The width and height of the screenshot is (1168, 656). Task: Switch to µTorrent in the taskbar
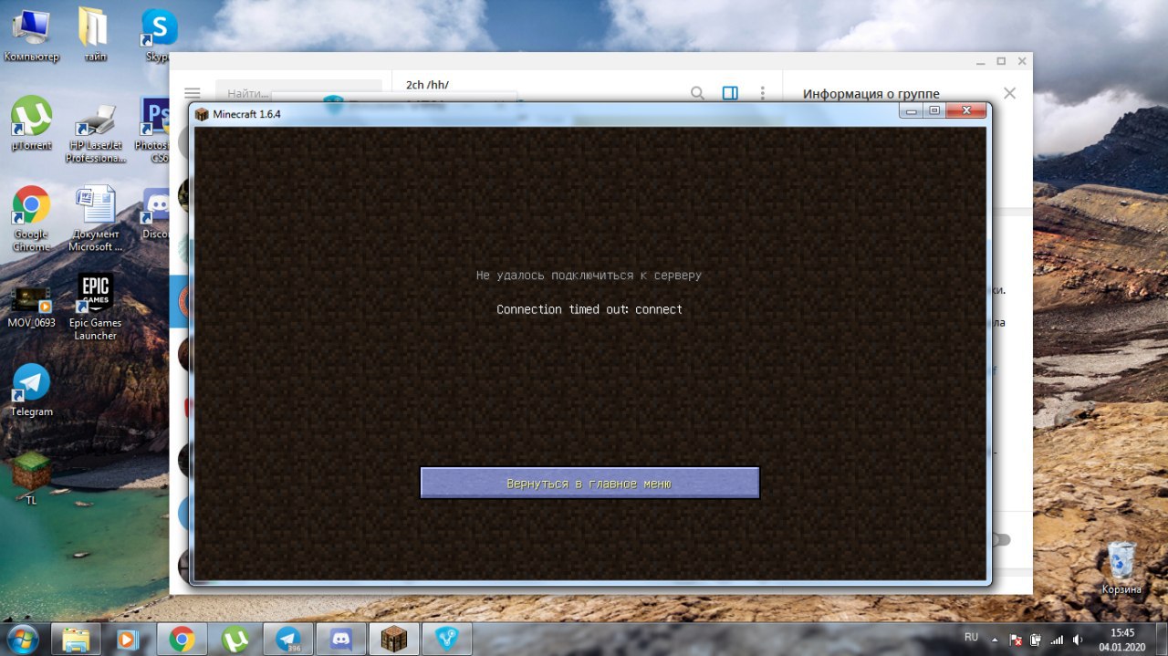click(x=235, y=639)
